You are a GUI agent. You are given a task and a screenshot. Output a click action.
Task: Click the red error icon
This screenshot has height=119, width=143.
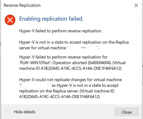click(10, 20)
